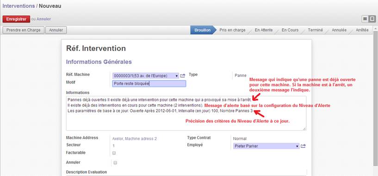Click the Informations textarea resize handle
Image resolution: width=378 pixels, height=176 pixels.
tap(304, 129)
